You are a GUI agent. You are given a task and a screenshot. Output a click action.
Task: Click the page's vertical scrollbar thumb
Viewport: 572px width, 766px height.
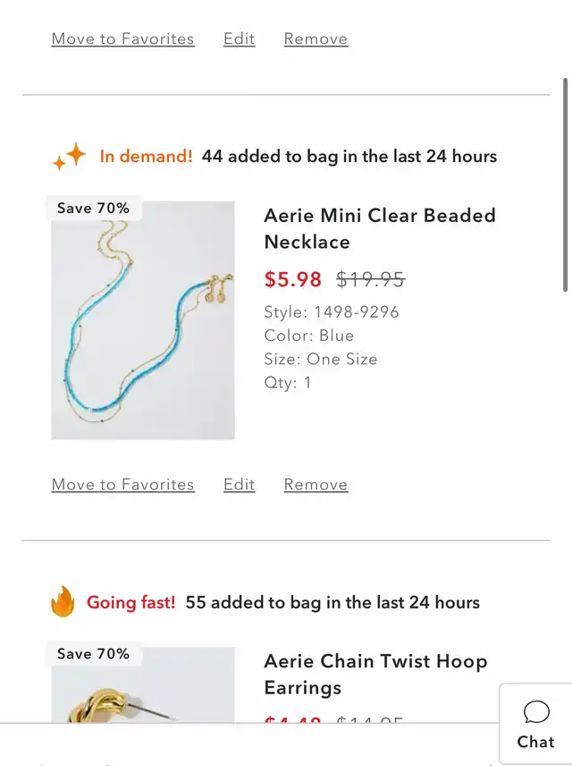point(566,184)
